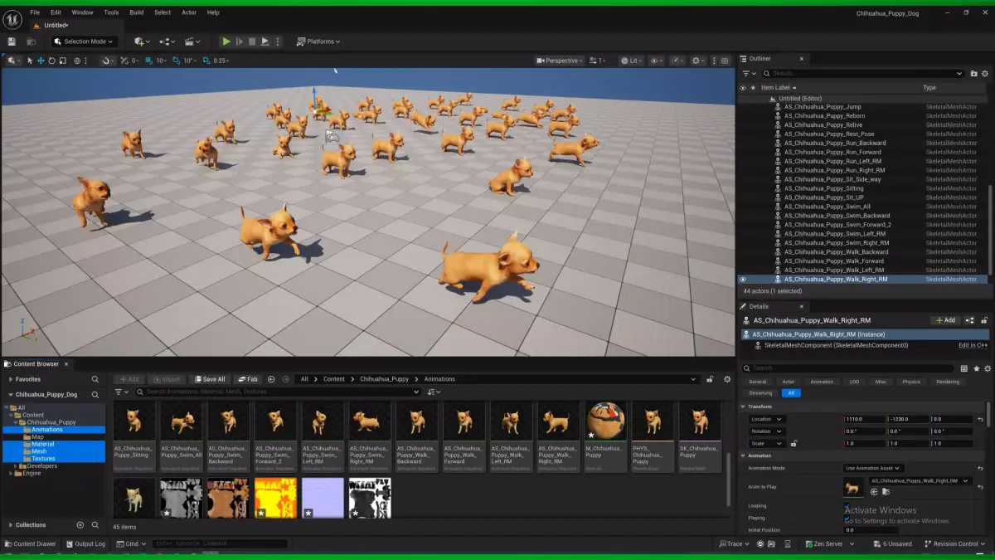The height and width of the screenshot is (560, 995).
Task: Open the Build menu
Action: 136,12
